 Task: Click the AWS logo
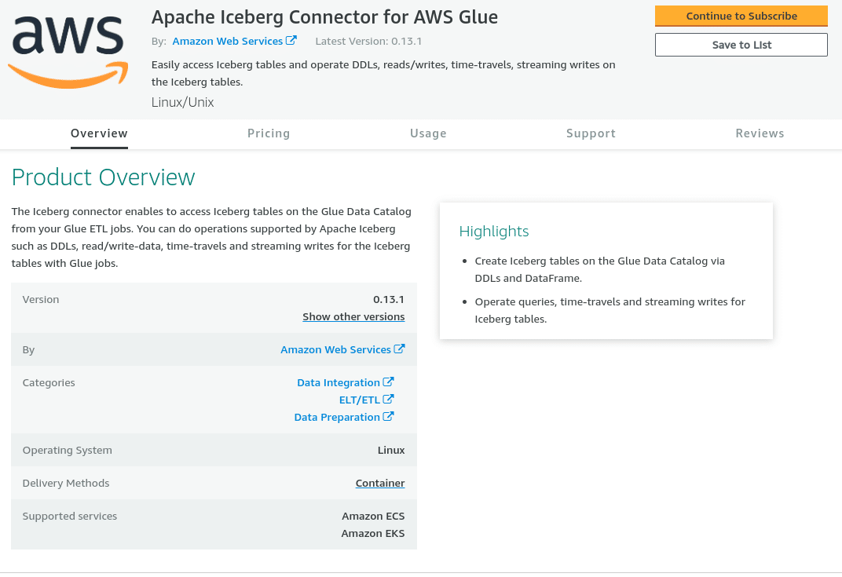[x=68, y=52]
